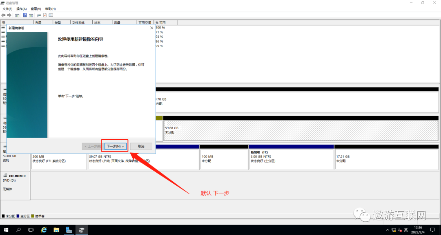
Task: Open the Windows Start menu
Action: click(6, 230)
